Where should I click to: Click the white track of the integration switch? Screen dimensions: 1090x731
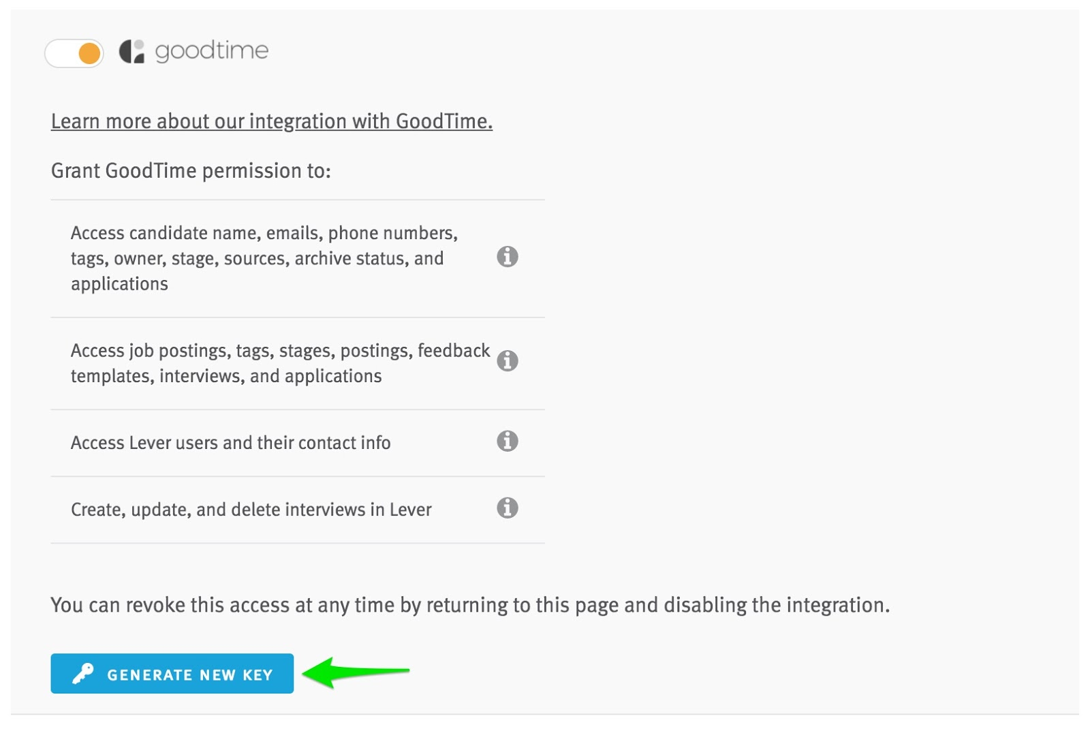(60, 53)
